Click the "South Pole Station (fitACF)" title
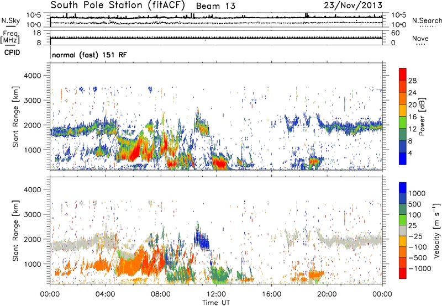Viewport: 442px width, 306px height. pos(118,6)
